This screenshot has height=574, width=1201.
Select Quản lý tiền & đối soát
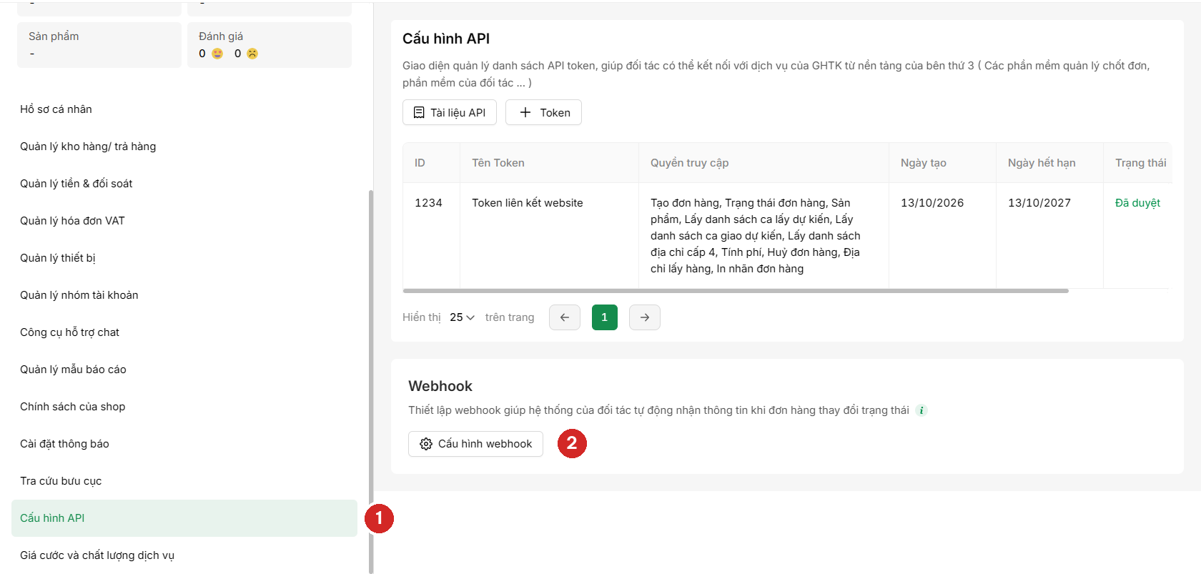pyautogui.click(x=76, y=184)
